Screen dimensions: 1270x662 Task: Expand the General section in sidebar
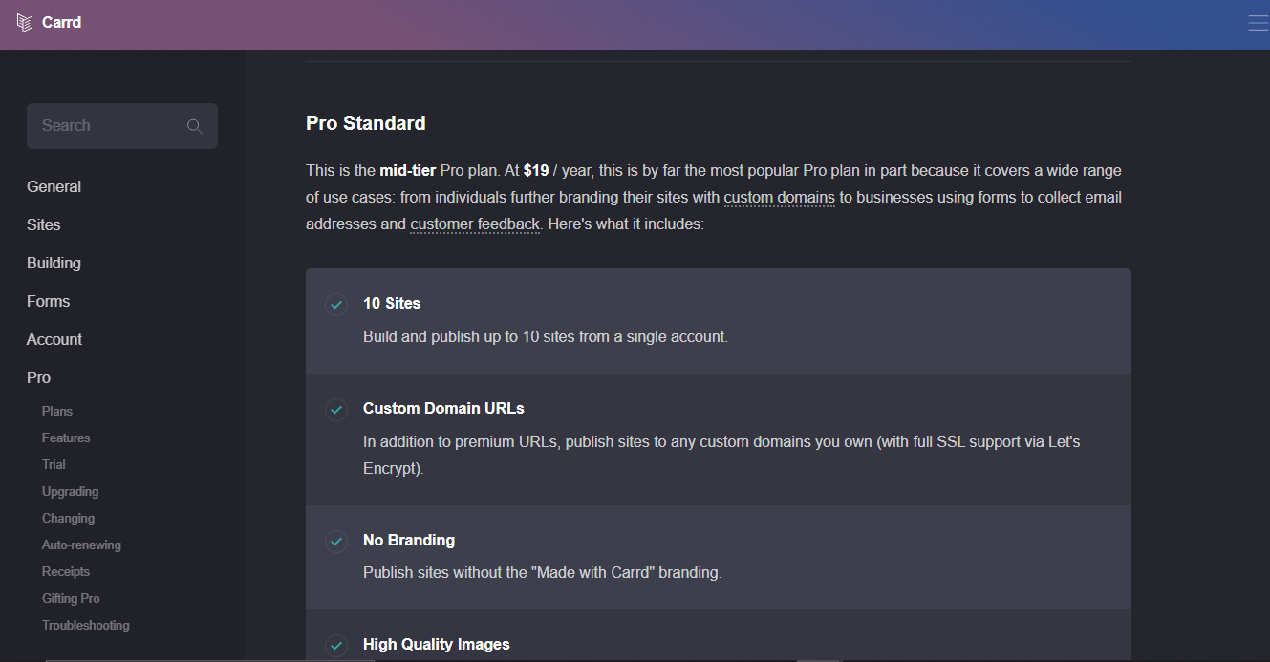pyautogui.click(x=54, y=186)
